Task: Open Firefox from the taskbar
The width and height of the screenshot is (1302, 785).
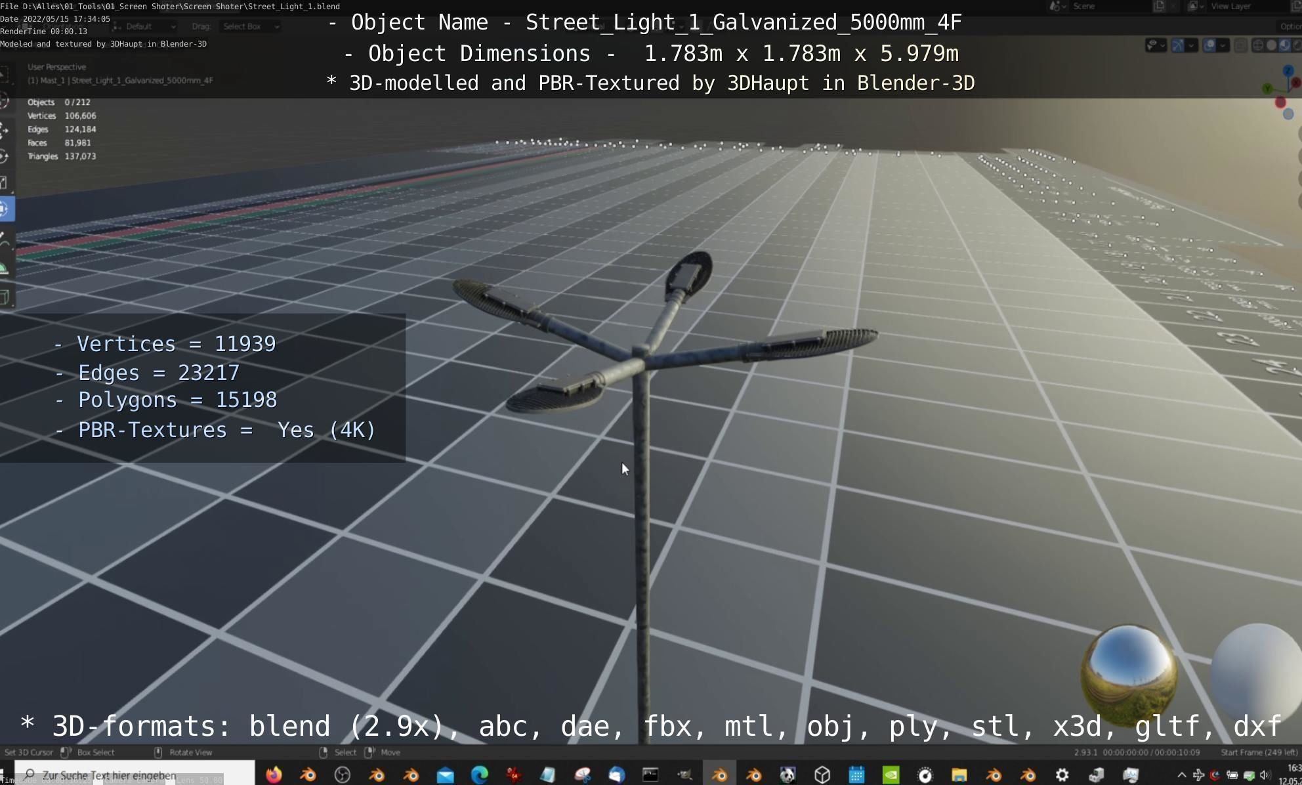Action: [274, 775]
